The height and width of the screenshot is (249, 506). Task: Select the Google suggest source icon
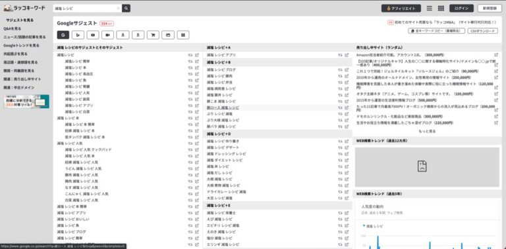(63, 35)
